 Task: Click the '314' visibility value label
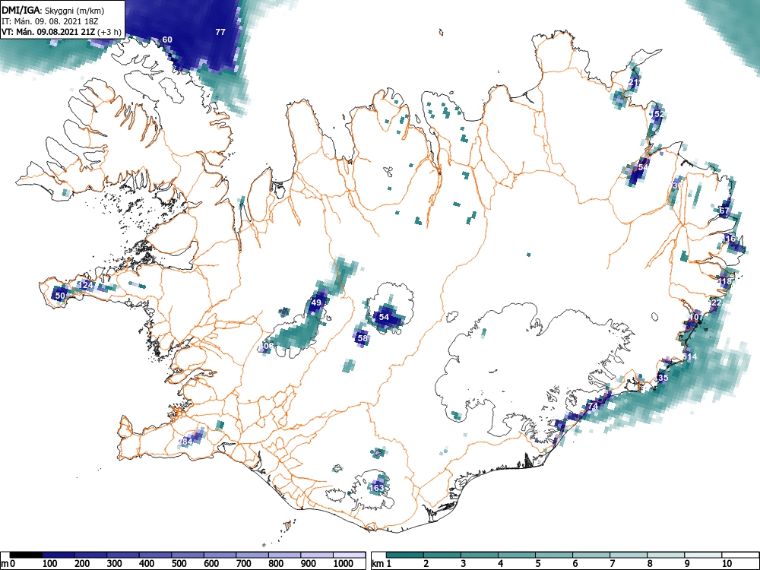[x=690, y=356]
